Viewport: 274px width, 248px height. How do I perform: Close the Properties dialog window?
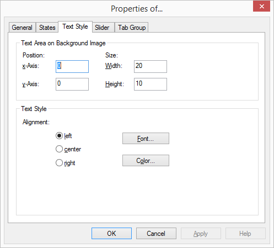point(261,7)
